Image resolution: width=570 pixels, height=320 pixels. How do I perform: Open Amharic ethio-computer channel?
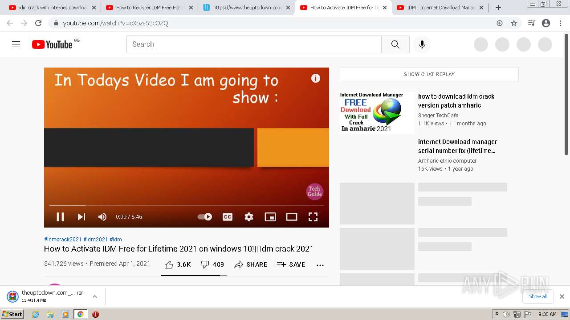tap(447, 161)
